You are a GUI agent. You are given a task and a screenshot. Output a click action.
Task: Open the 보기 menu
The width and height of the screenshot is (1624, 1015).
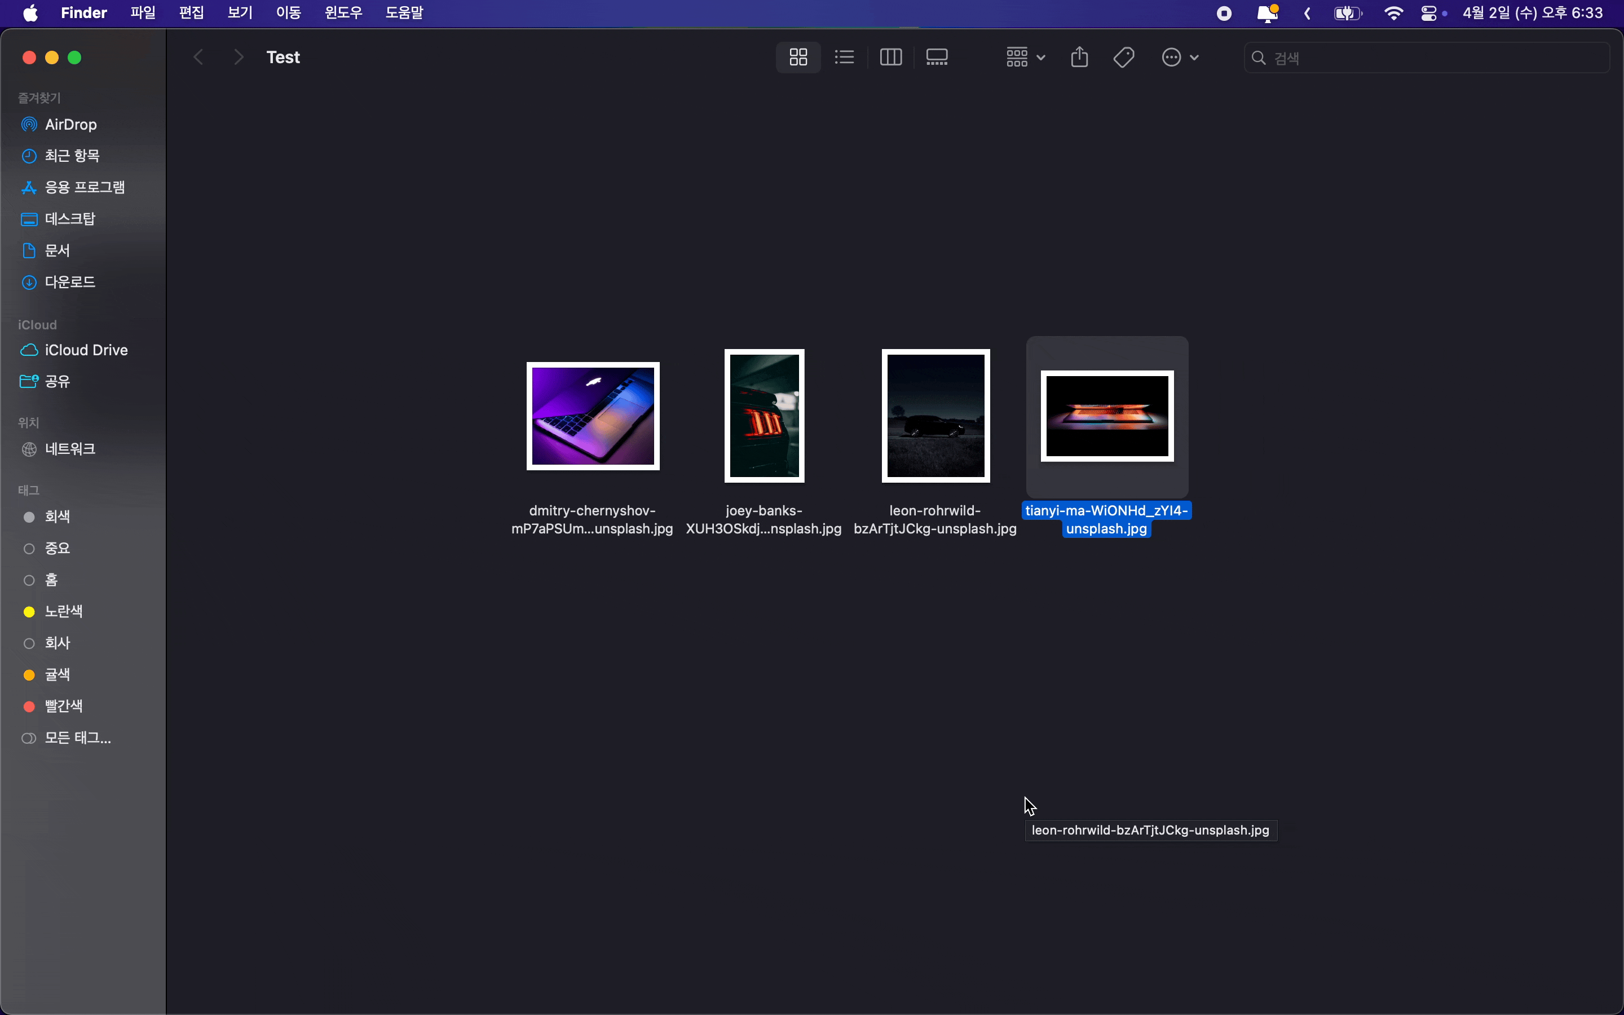(240, 13)
